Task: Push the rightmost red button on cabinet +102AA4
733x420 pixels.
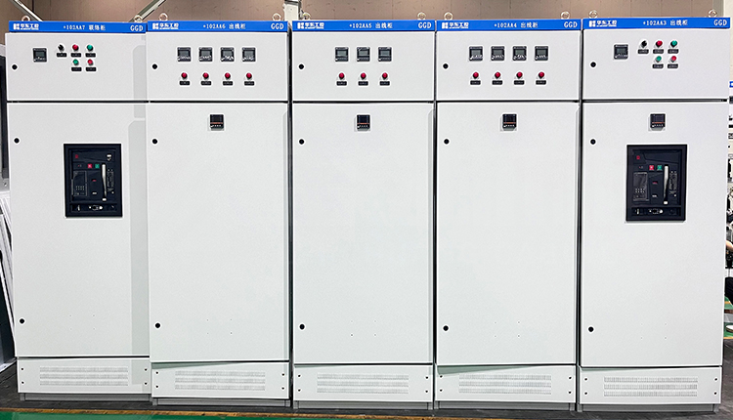Action: [x=540, y=74]
